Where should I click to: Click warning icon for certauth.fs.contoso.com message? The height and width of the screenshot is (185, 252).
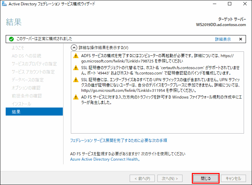pos(76,68)
